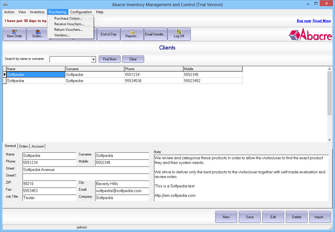Open the Email Sender tool
335x232 pixels.
156,34
